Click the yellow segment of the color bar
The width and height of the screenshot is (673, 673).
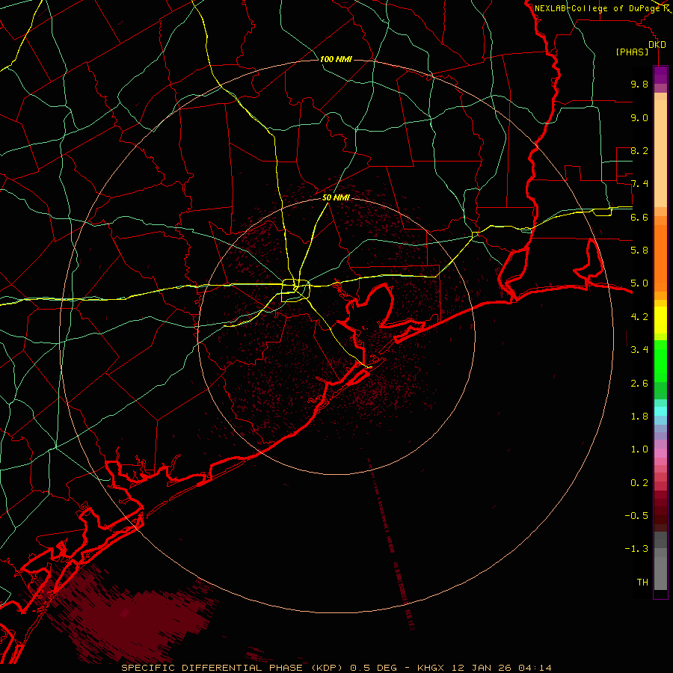(660, 320)
